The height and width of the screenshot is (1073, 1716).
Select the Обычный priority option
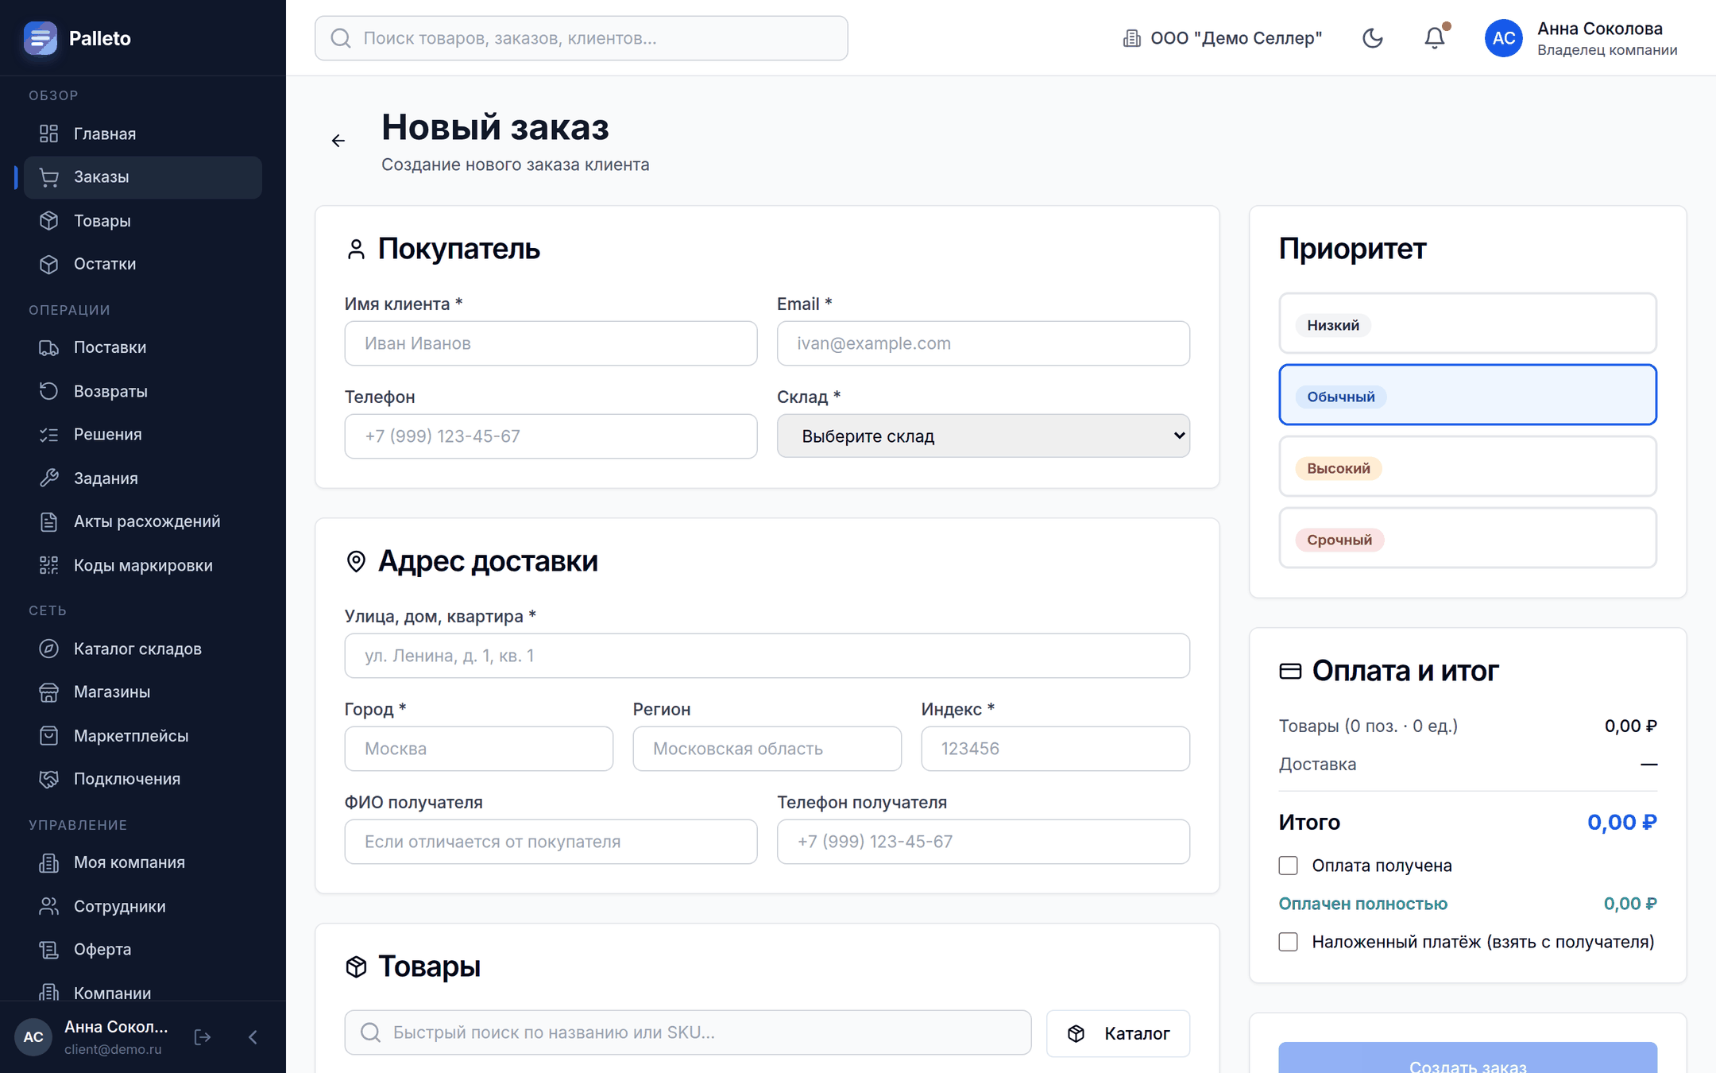1467,395
